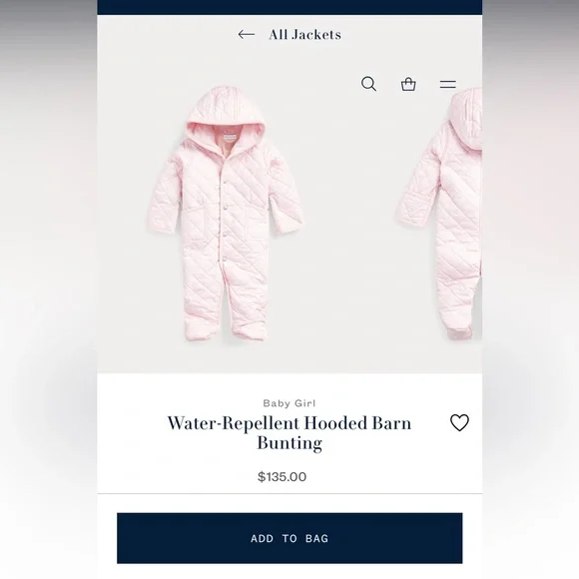579x579 pixels.
Task: Open search with the magnifying glass icon
Action: pyautogui.click(x=368, y=84)
